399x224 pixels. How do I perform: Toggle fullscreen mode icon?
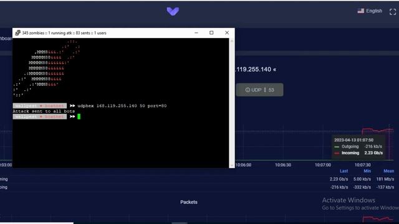(x=393, y=12)
